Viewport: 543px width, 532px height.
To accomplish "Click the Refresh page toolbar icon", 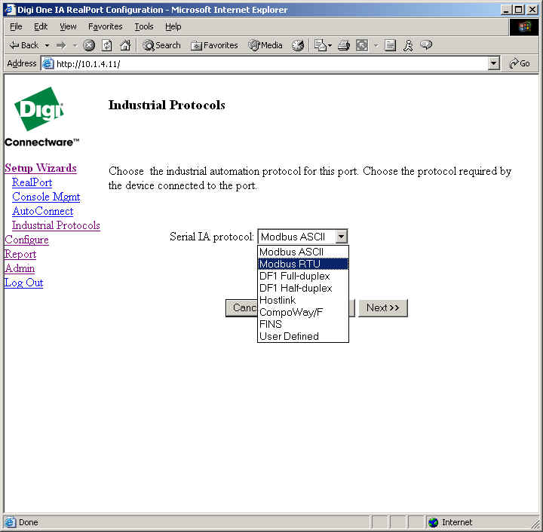I will [x=107, y=45].
